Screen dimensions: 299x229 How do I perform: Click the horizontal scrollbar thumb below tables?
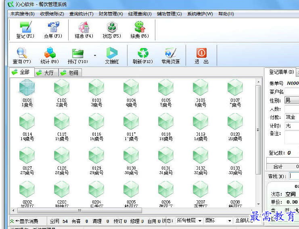[x=79, y=210]
